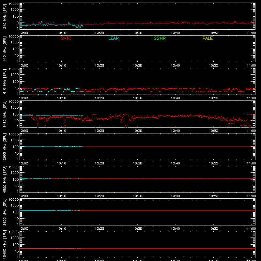Select the 410 MHz [SFU] axis title

click(x=4, y=49)
